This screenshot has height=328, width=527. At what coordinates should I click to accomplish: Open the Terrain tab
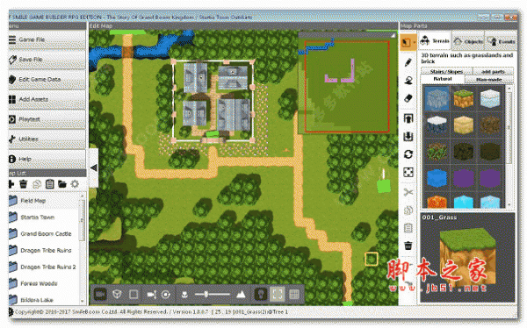(x=436, y=41)
